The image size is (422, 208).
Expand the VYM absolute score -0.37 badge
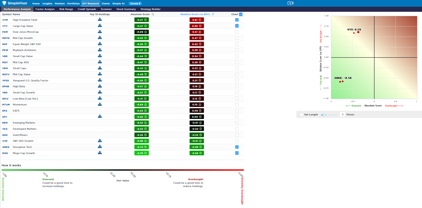tap(141, 20)
